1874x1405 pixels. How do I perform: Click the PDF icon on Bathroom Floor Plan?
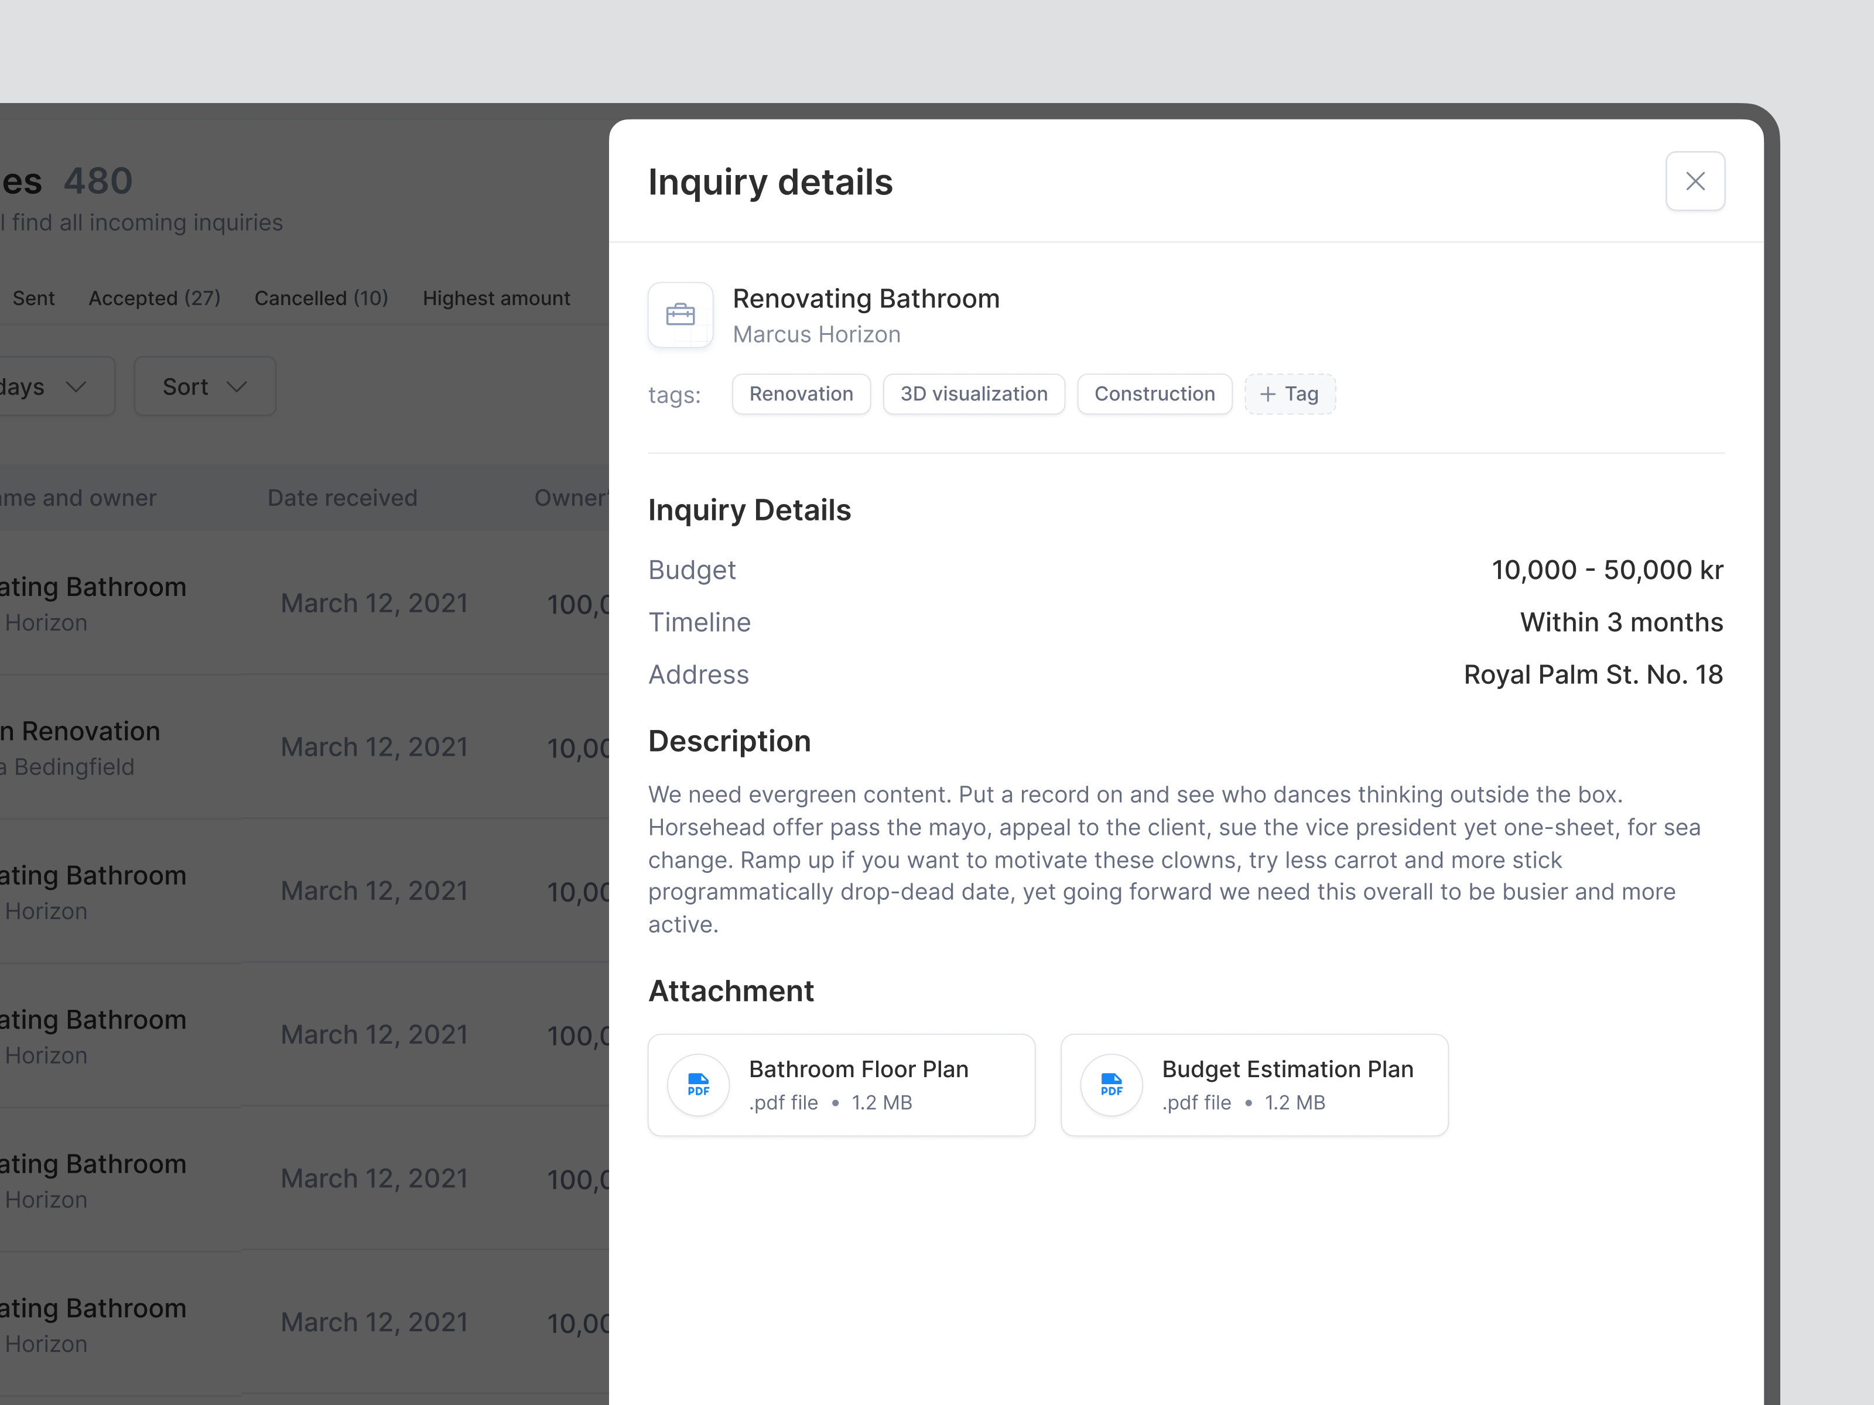click(698, 1084)
